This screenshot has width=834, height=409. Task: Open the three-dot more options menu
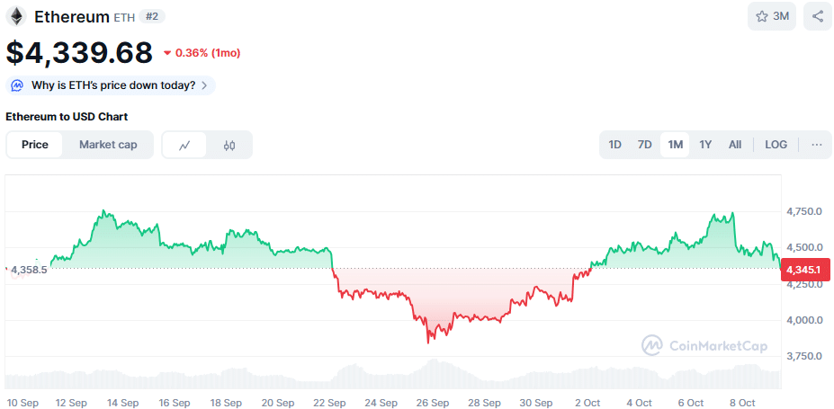(817, 145)
